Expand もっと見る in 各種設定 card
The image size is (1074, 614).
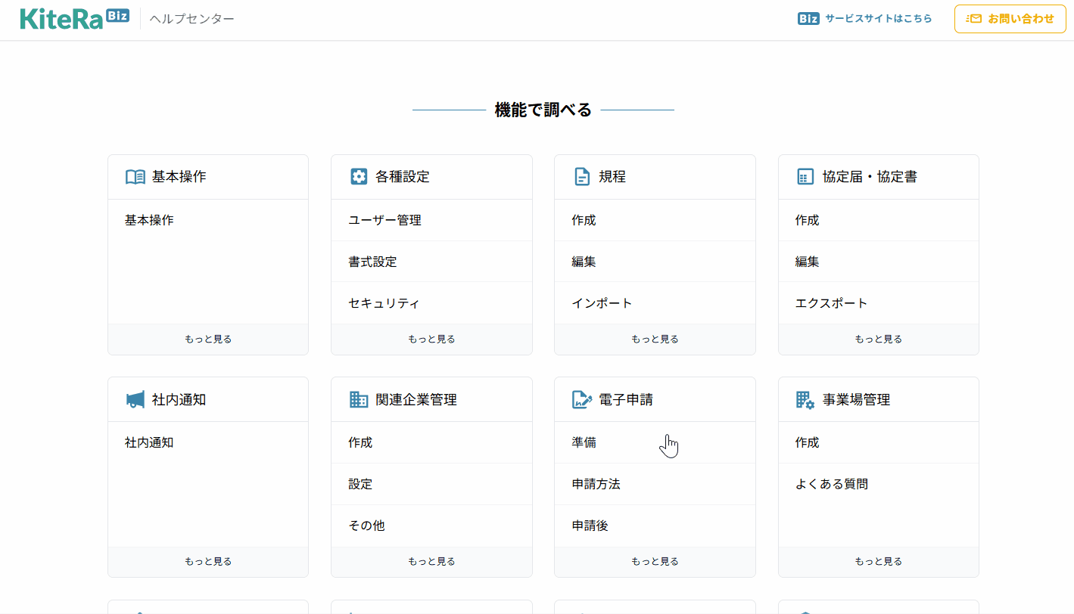click(x=431, y=340)
